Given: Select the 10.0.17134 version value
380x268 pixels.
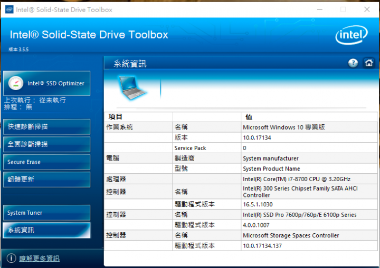Looking at the screenshot, I should pos(257,137).
